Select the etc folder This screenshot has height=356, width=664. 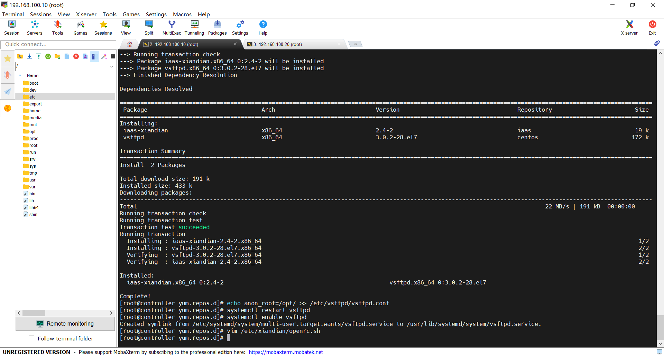tap(66, 97)
